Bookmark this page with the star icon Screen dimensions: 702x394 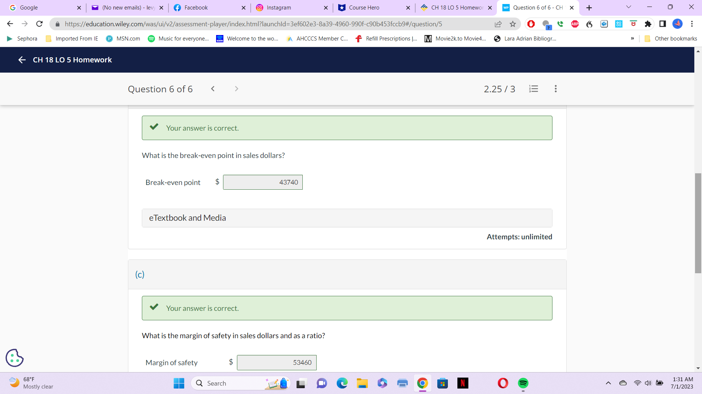(x=513, y=24)
